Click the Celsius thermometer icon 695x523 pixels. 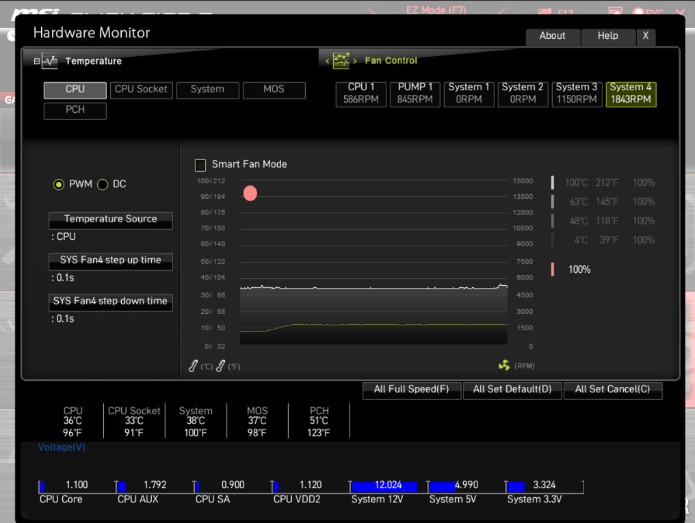(x=194, y=366)
